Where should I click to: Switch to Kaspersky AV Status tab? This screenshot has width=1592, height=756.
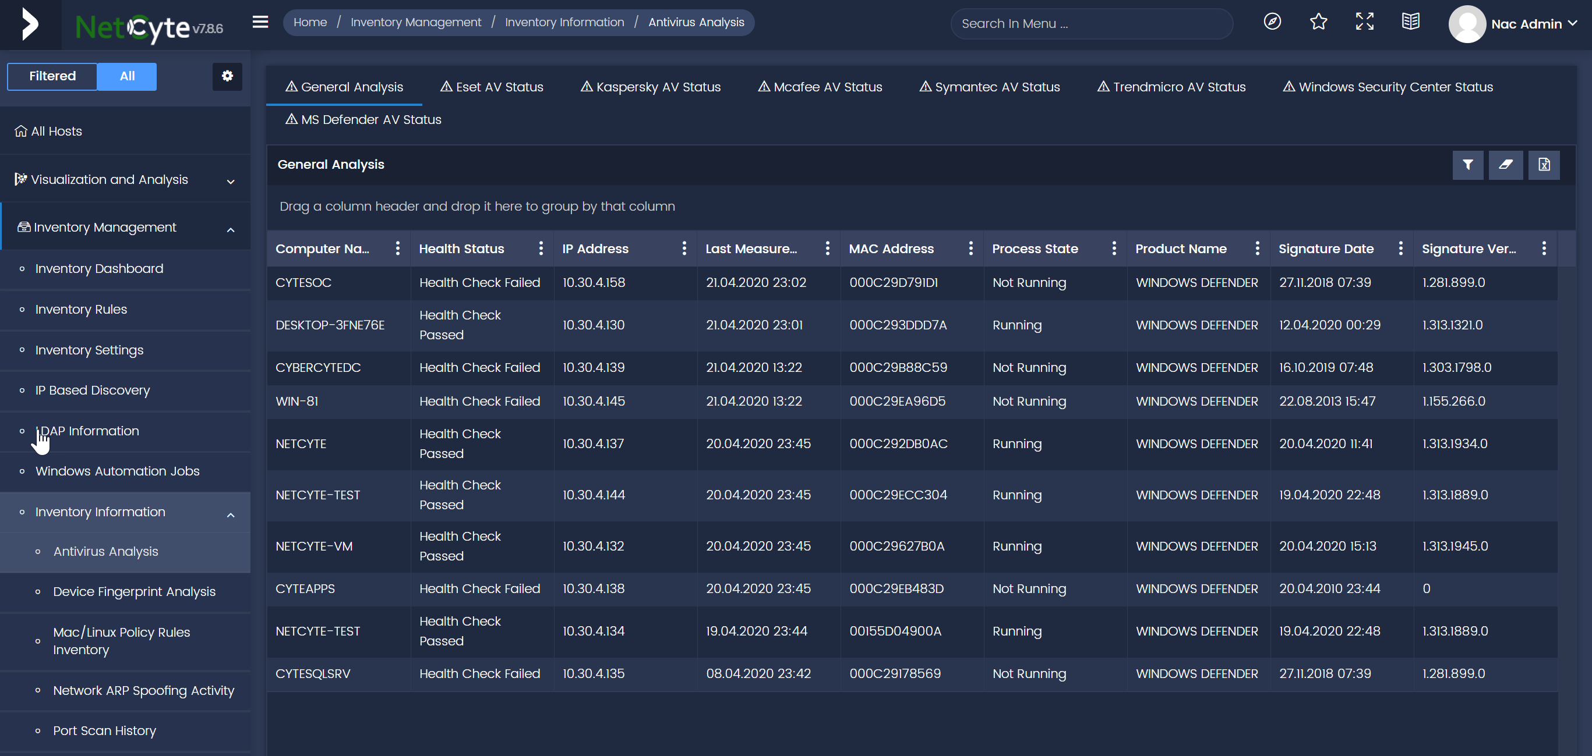click(x=651, y=87)
